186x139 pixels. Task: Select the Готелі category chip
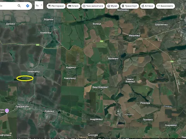(73, 6)
